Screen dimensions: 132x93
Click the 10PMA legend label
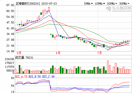[x=99, y=4]
